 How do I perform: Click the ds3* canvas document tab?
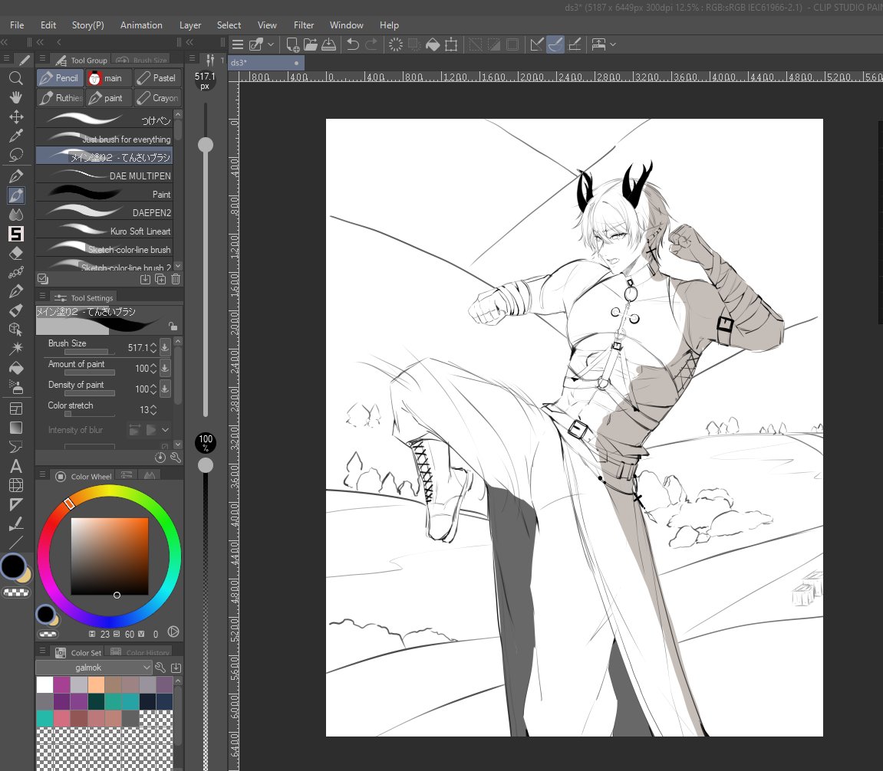click(265, 63)
